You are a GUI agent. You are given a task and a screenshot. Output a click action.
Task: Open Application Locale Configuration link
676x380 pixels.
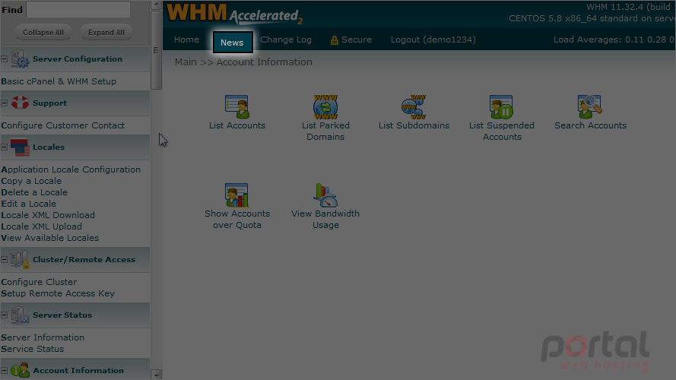coord(71,169)
